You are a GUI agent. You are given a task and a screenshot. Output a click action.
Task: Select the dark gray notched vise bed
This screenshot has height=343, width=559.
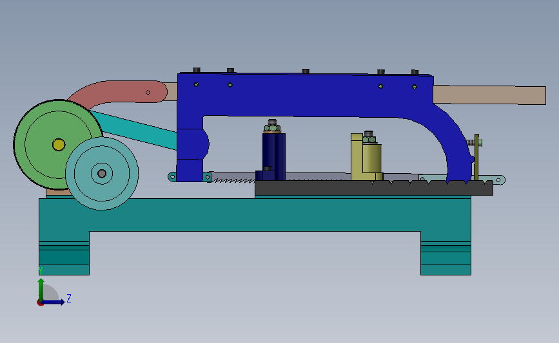pos(373,188)
